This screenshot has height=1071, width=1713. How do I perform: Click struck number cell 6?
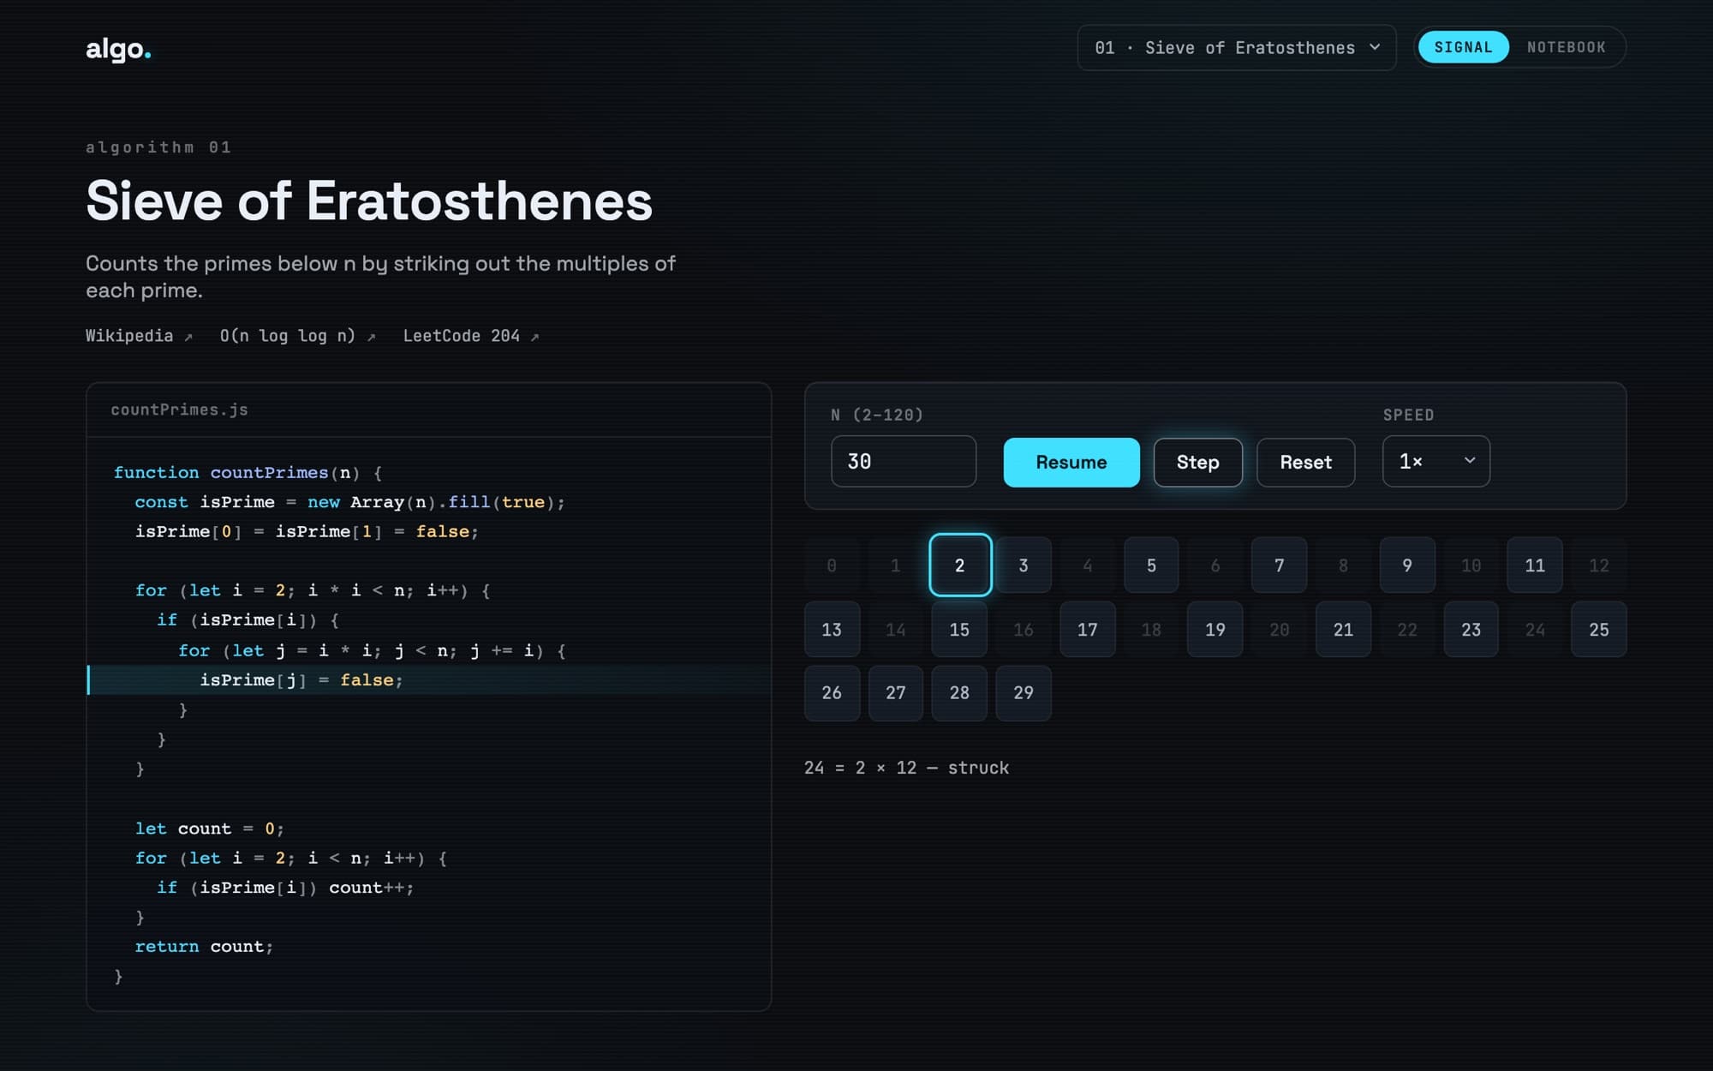[x=1215, y=565]
